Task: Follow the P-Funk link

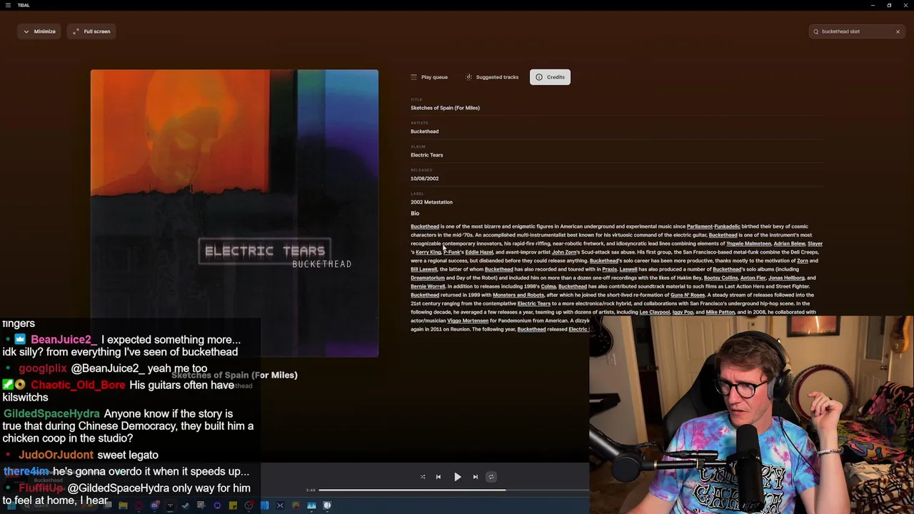Action: pyautogui.click(x=453, y=252)
